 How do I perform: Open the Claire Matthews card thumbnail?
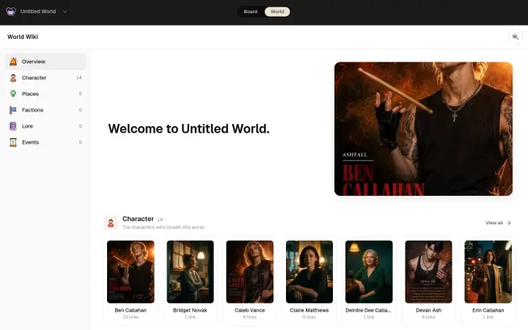tap(309, 272)
